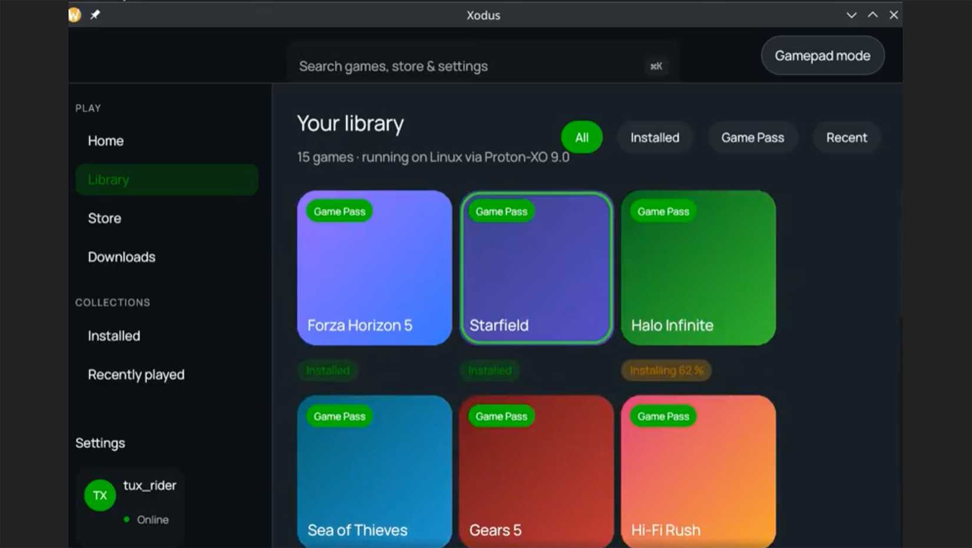Pin the Xodus window with the pin icon
The height and width of the screenshot is (548, 972).
95,15
